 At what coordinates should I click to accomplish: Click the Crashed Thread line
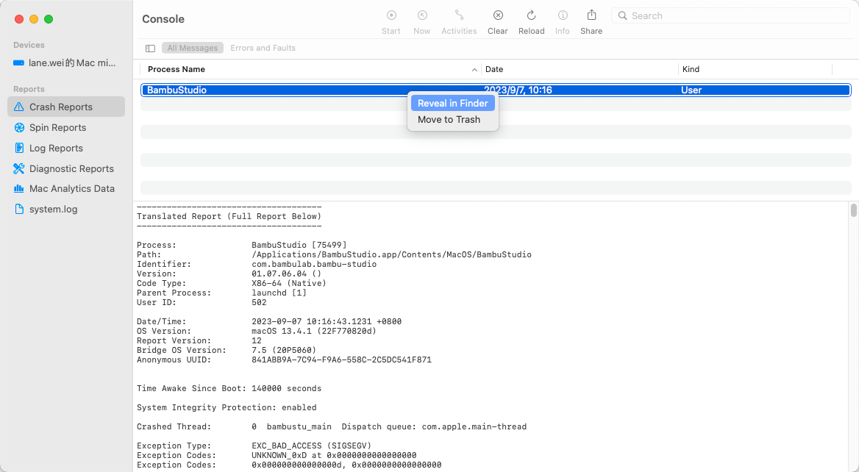(332, 426)
